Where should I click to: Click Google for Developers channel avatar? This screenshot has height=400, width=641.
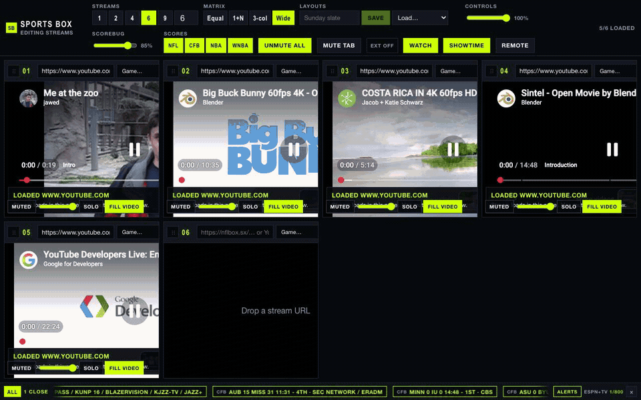28,260
